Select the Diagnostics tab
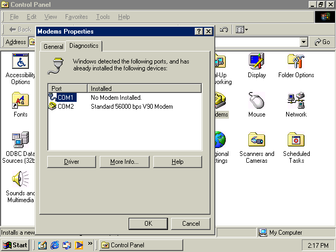336x252 pixels. coord(84,46)
